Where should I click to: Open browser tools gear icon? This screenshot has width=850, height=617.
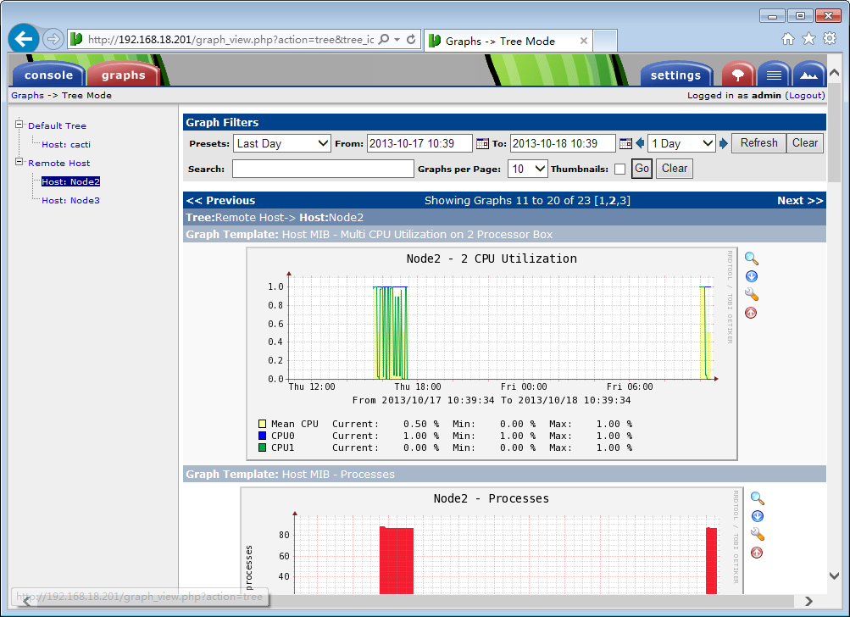click(x=830, y=38)
